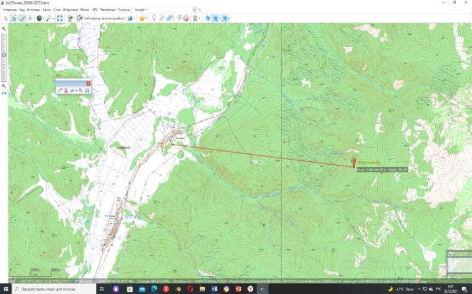Click the go-to location tool icon

(30, 18)
